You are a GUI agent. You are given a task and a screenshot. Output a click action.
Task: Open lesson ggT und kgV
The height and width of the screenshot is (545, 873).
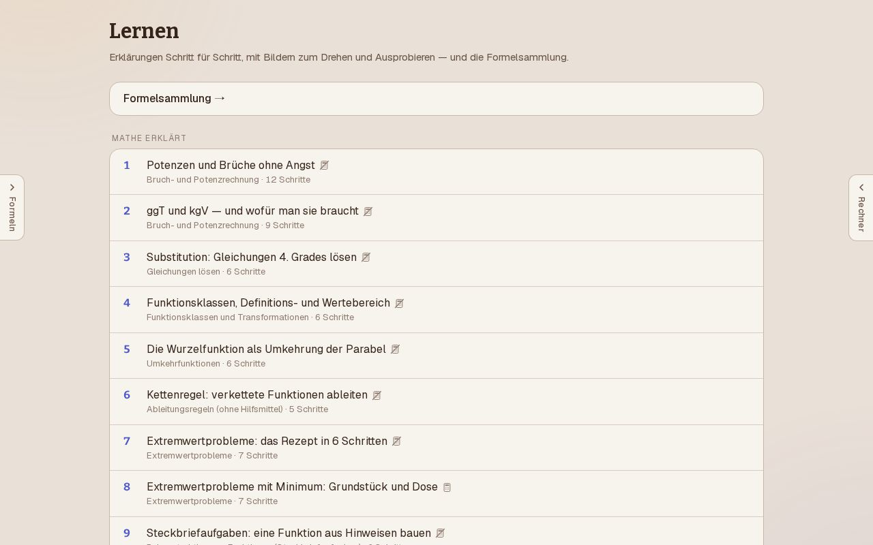coord(436,218)
